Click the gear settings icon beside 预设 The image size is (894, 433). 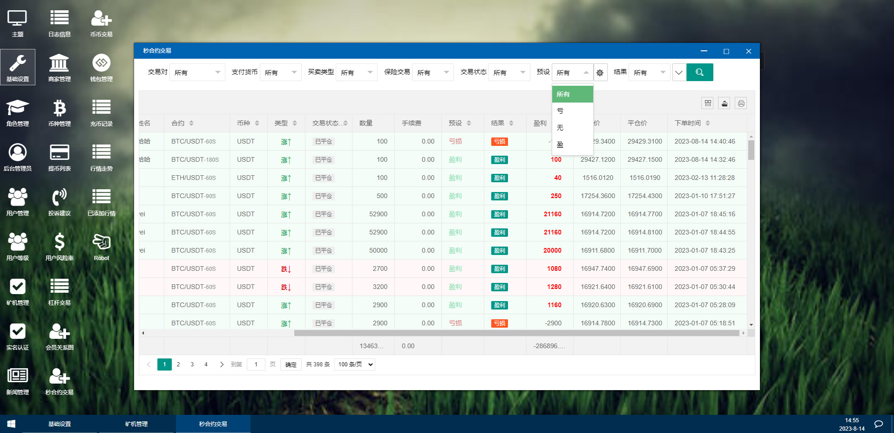(x=600, y=73)
